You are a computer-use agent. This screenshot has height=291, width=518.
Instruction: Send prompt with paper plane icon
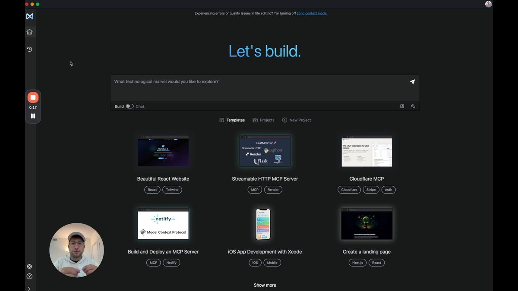[412, 82]
